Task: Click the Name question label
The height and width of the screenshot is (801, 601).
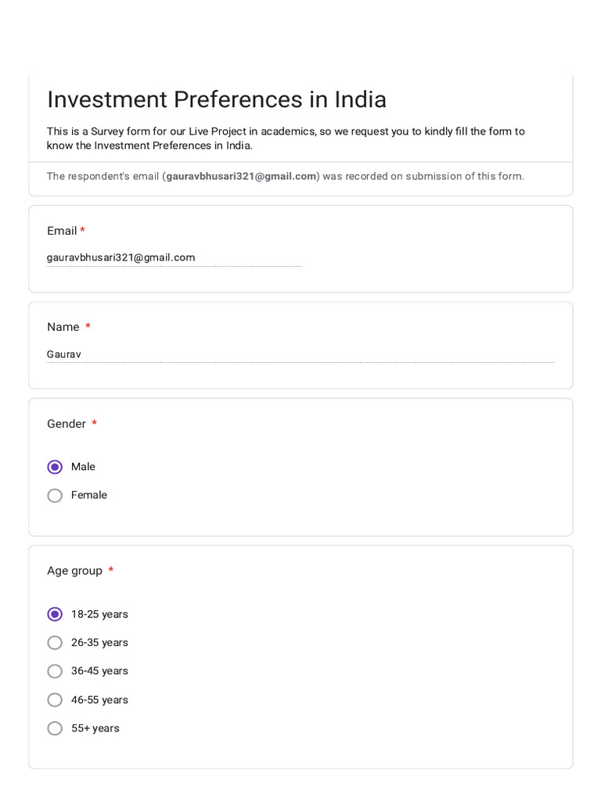Action: tap(63, 327)
